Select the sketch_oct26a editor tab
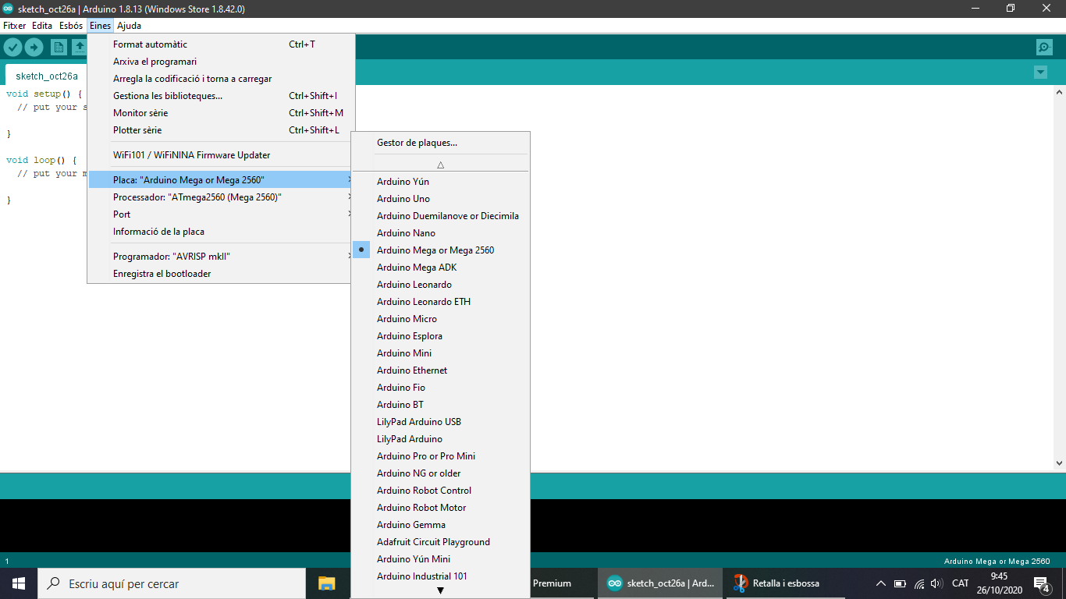 pos(47,76)
